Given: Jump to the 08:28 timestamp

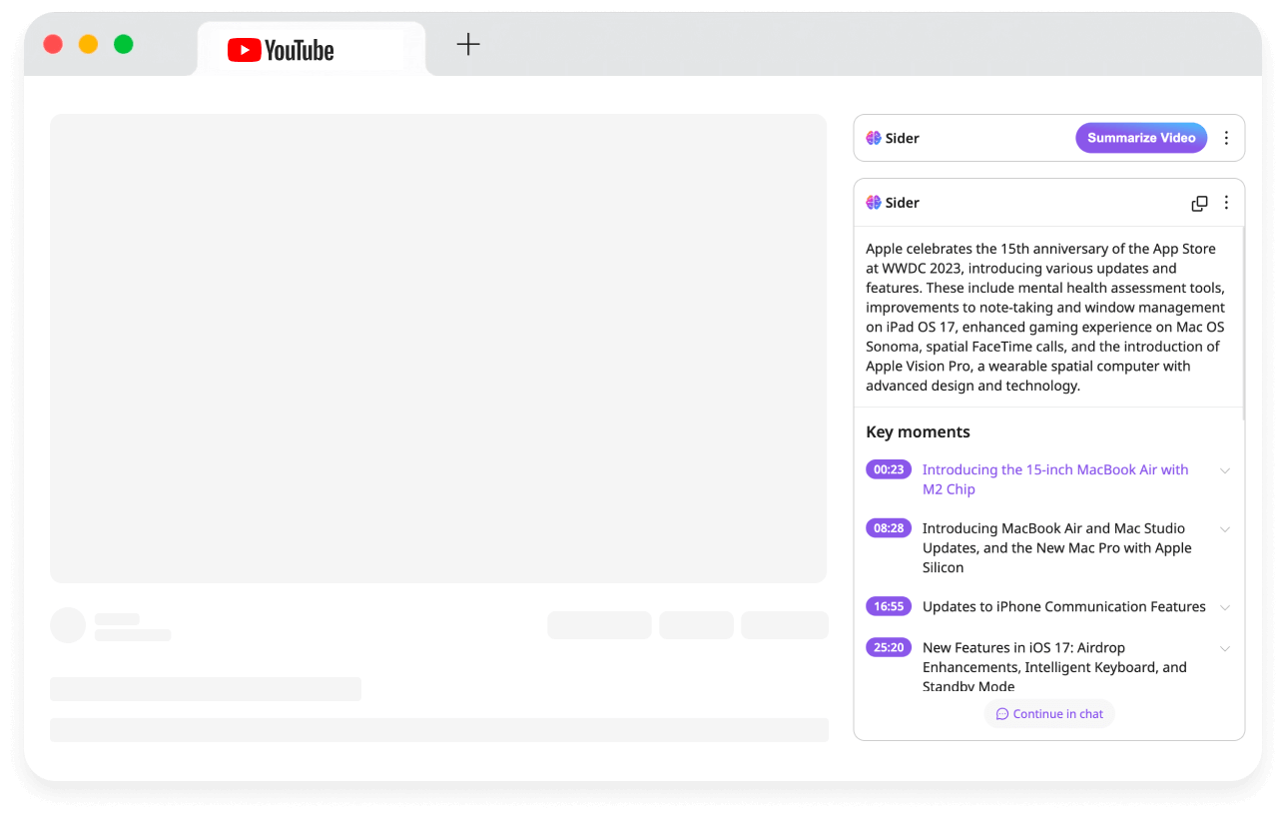Looking at the screenshot, I should coord(889,528).
